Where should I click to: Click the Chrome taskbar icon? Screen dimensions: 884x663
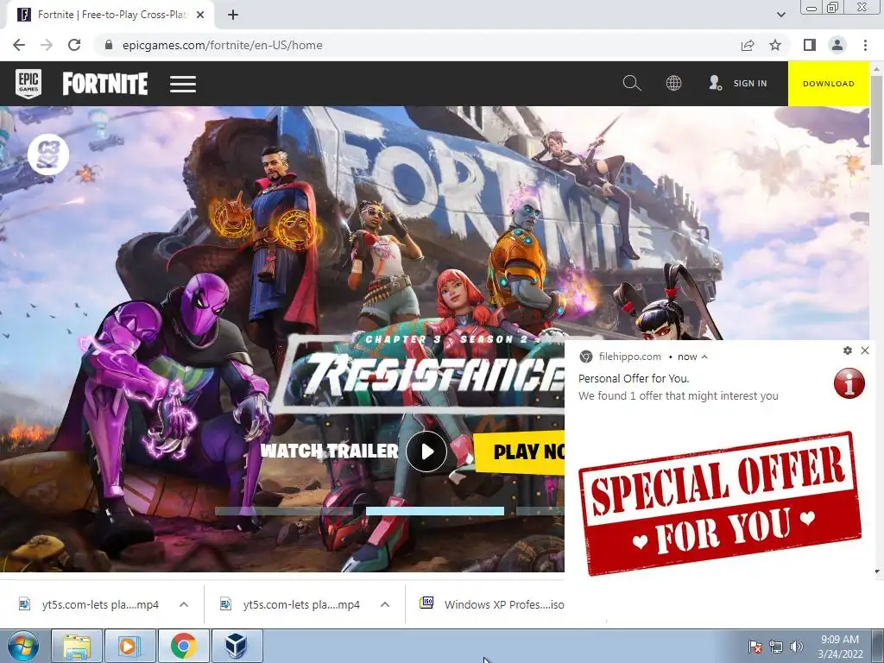click(183, 646)
